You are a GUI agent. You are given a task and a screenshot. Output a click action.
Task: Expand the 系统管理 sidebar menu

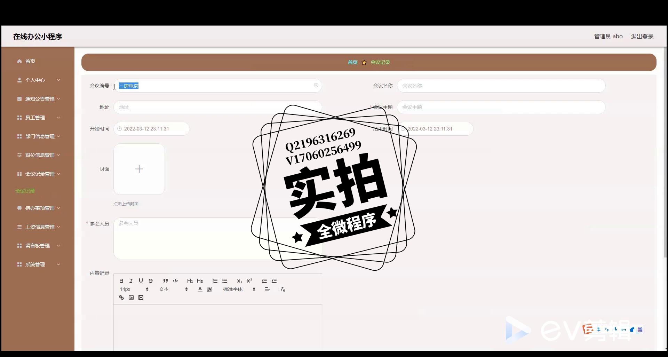click(38, 264)
